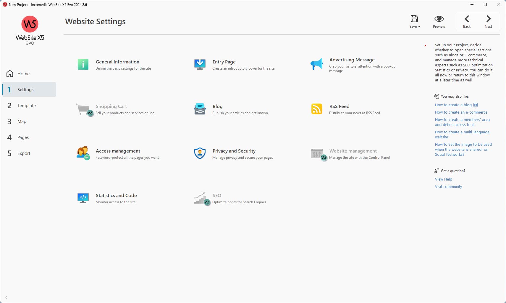506x303 pixels.
Task: Open Statistics and Code monitor icon
Action: (83, 198)
